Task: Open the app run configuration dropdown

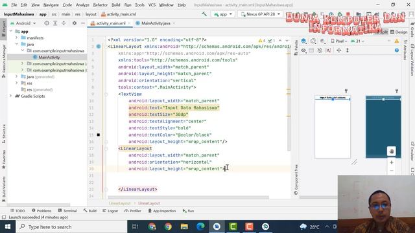Action: (x=223, y=14)
